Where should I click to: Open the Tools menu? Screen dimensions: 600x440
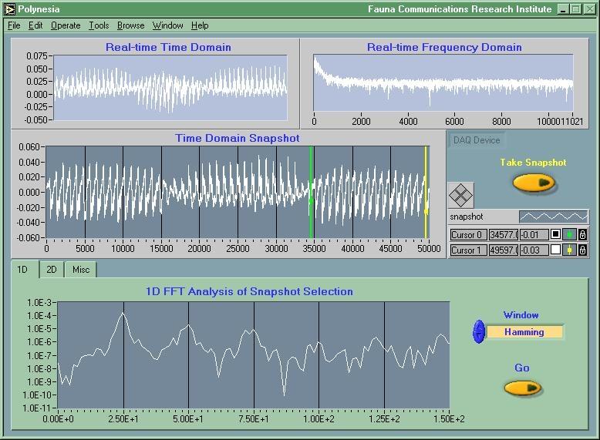(x=99, y=25)
